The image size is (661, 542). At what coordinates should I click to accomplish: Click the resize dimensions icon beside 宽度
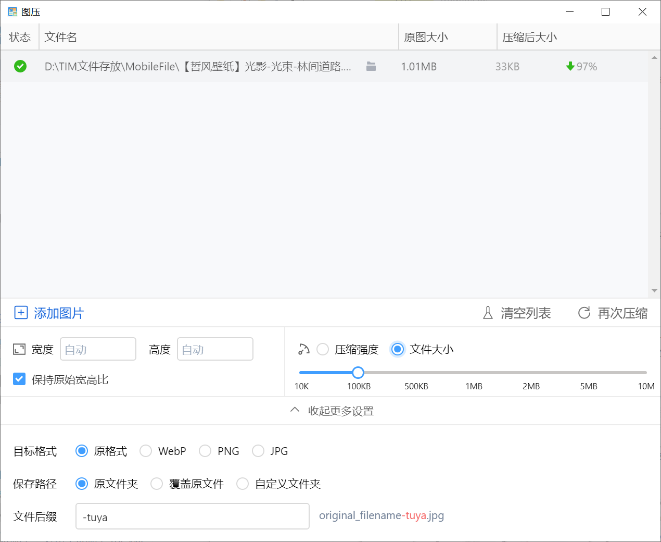[x=19, y=349]
